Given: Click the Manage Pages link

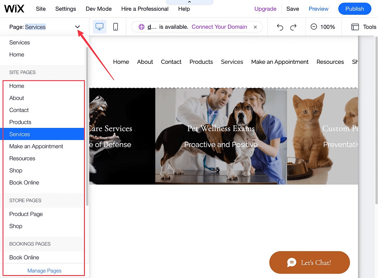Looking at the screenshot, I should click(x=44, y=271).
